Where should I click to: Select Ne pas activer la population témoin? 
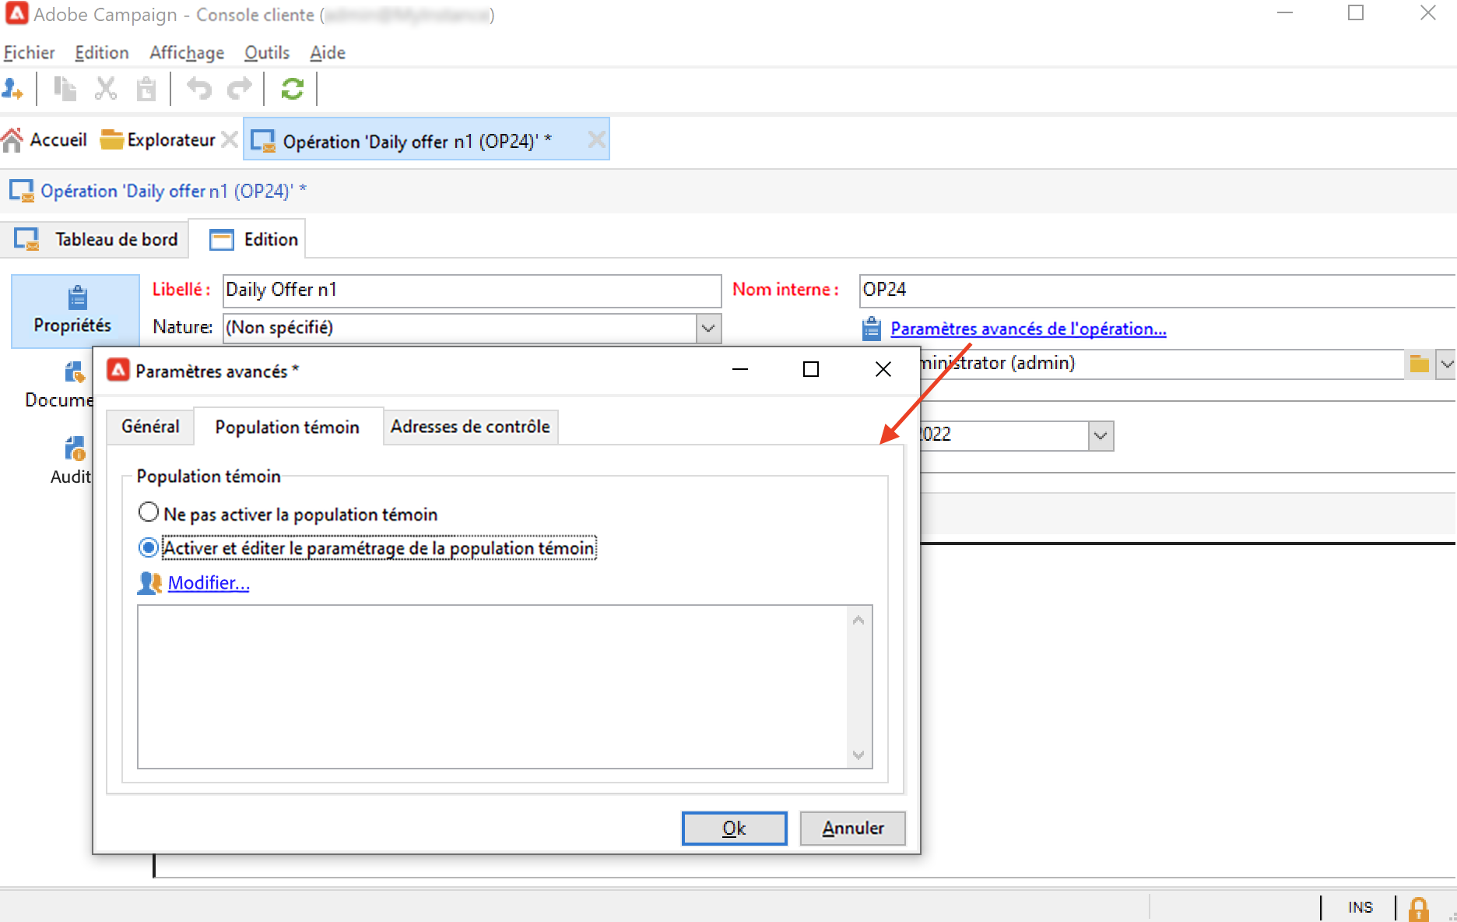pos(288,514)
